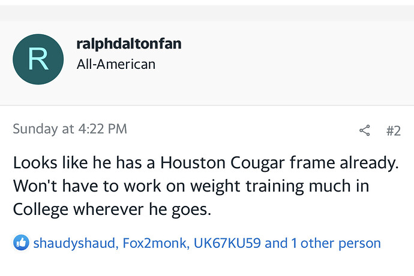View Fox2monk in the likes list

154,243
